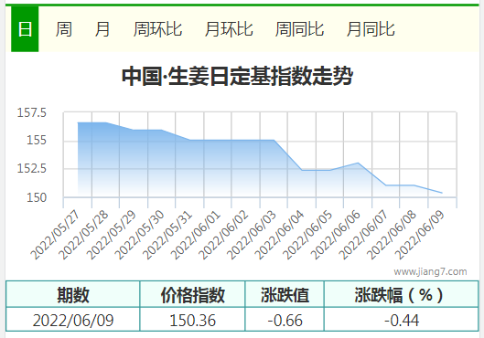Open the 月环比 tab
The image size is (484, 338).
pyautogui.click(x=229, y=29)
